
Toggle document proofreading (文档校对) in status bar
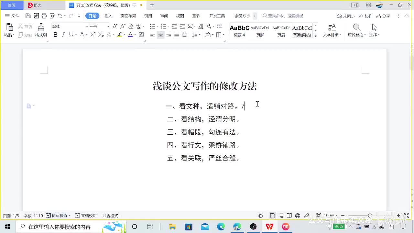[86, 216]
